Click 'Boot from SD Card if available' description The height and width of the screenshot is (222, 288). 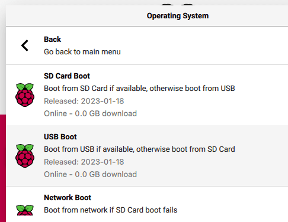pyautogui.click(x=139, y=89)
